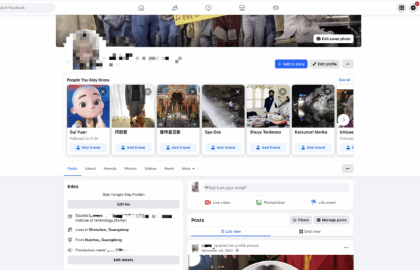Click the What's on your mind field
This screenshot has height=270, width=420.
point(275,188)
